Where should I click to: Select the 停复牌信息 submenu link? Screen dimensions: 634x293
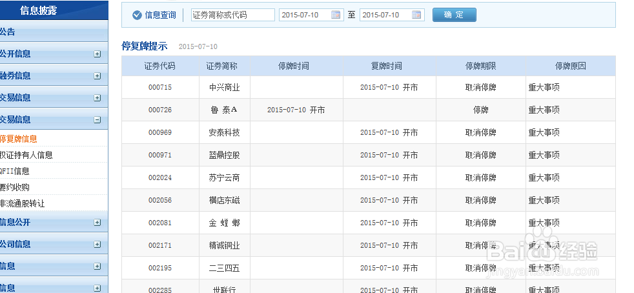point(19,139)
